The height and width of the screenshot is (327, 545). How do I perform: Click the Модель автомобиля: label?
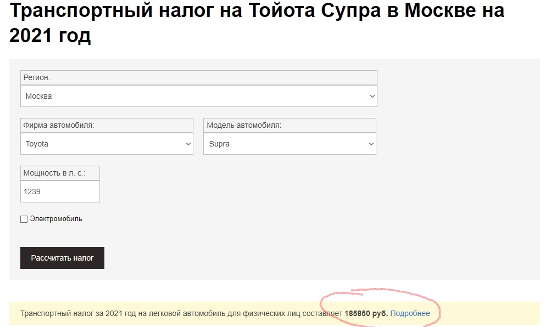click(x=244, y=125)
